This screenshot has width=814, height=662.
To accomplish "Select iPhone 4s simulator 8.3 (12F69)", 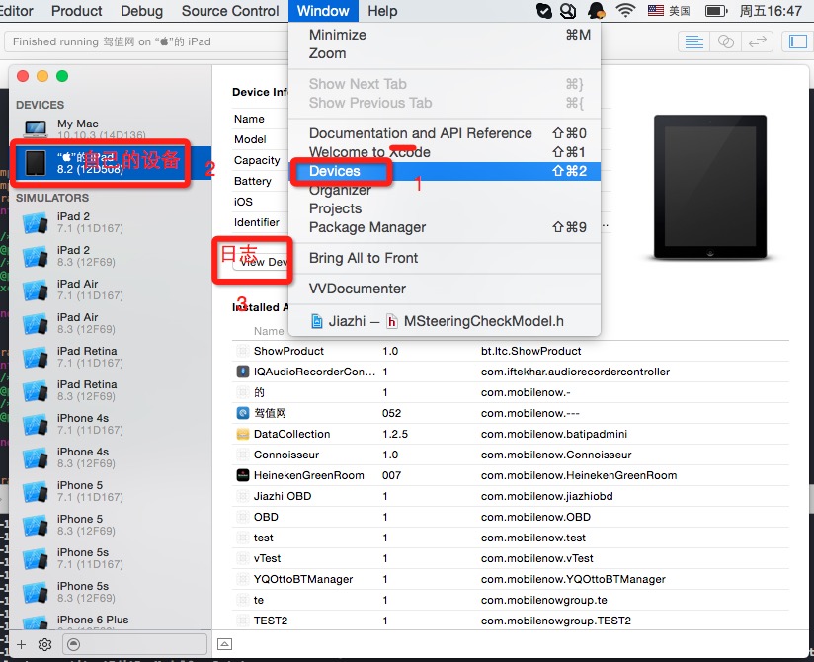I will [111, 457].
